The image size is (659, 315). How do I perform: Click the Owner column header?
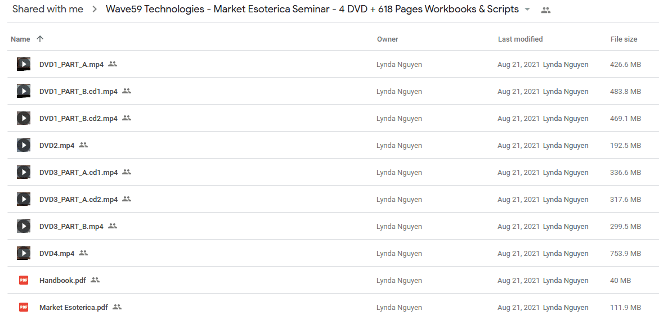[388, 39]
